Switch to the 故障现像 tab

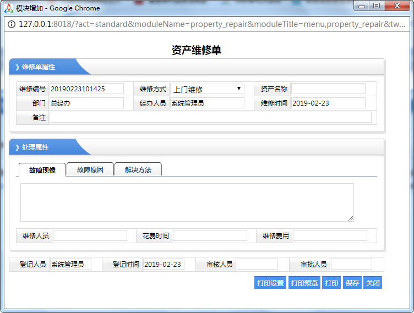click(x=42, y=170)
